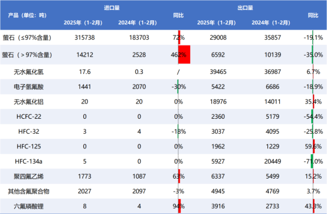
Task: Select the HCFC-22 product cell
Action: [29, 116]
